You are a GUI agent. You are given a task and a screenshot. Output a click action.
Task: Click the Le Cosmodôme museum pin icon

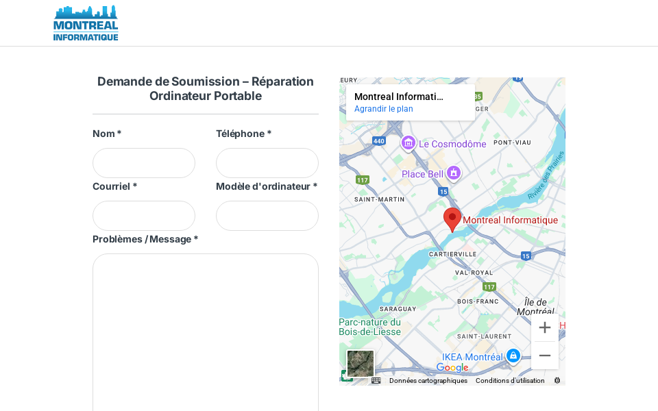408,144
